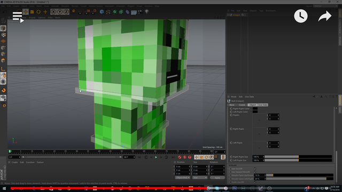
Task: Click the Right Puple Size slider
Action: pyautogui.click(x=298, y=157)
